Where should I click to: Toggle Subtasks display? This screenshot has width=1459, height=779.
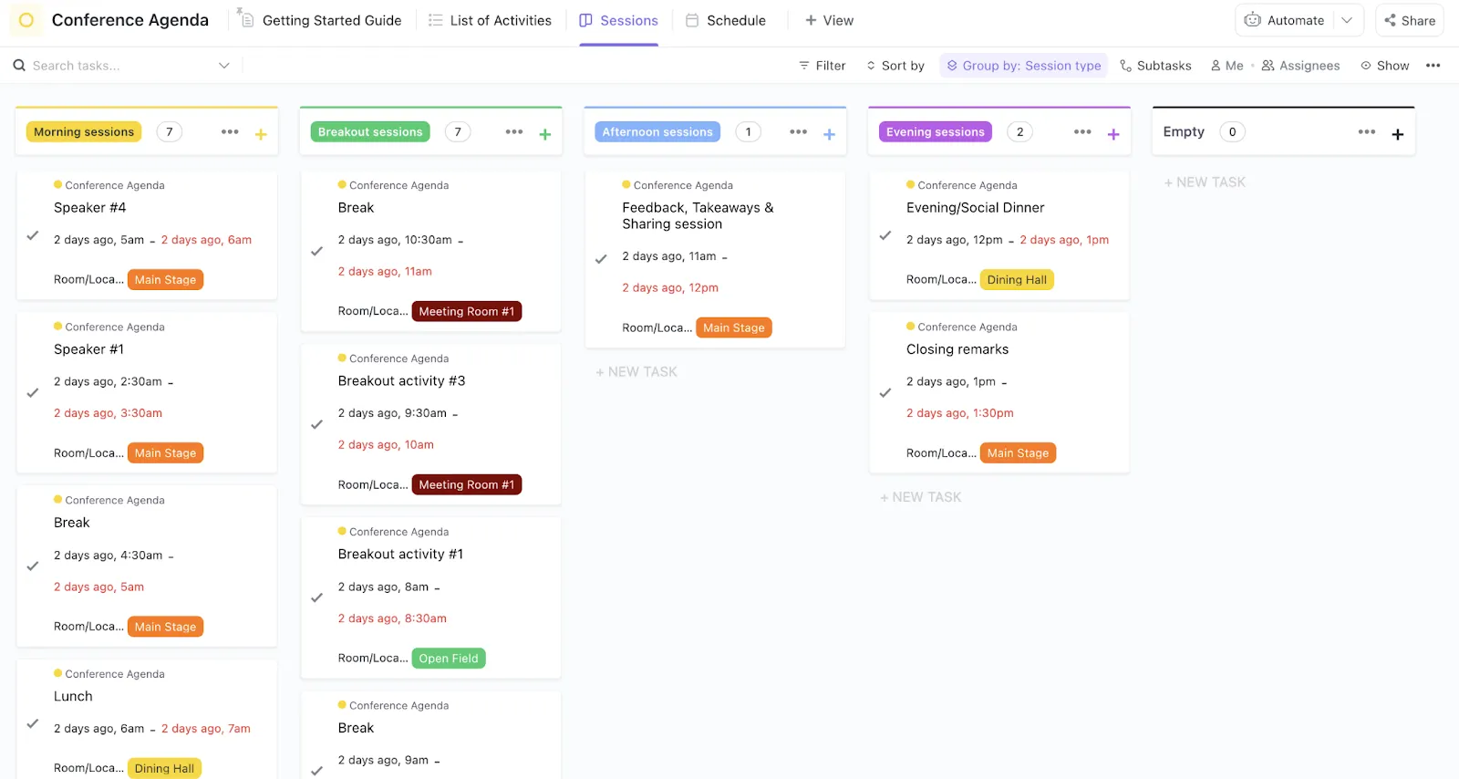tap(1155, 66)
